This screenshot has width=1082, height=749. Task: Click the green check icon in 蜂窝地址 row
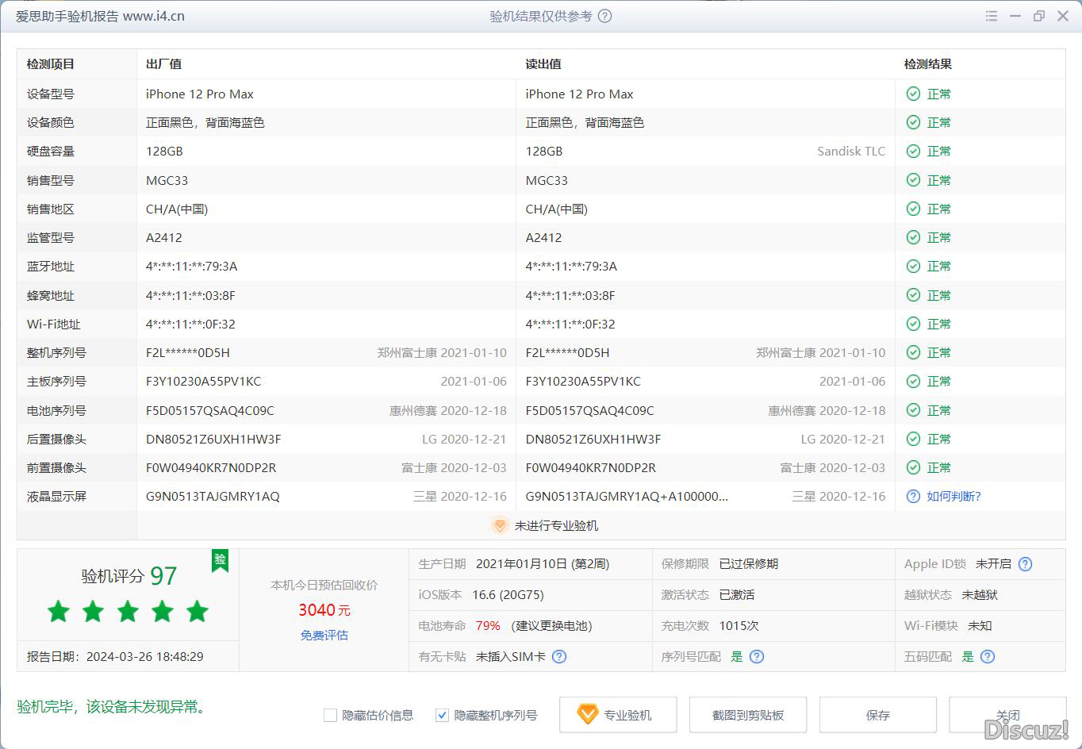pos(913,295)
